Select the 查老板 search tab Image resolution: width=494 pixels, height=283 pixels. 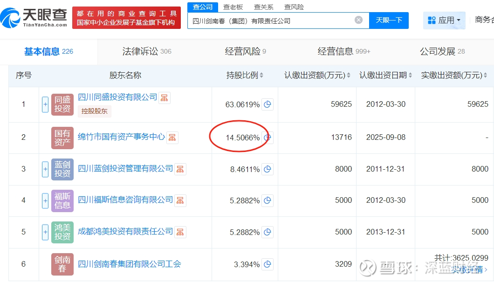pyautogui.click(x=233, y=7)
